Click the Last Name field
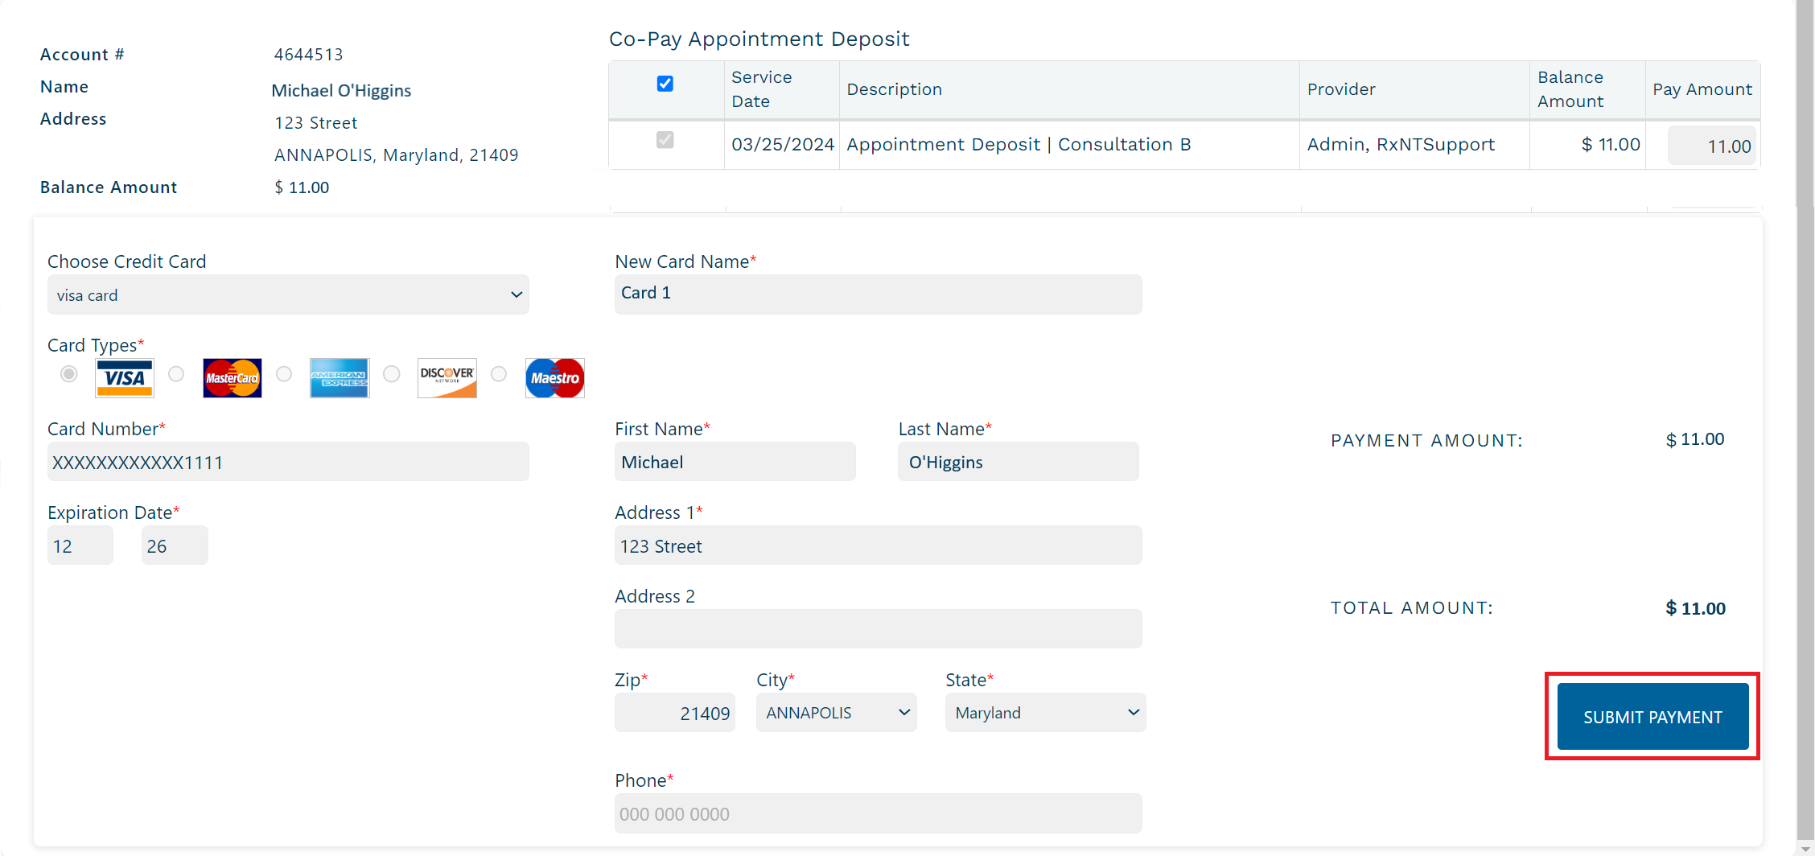 [x=1019, y=462]
